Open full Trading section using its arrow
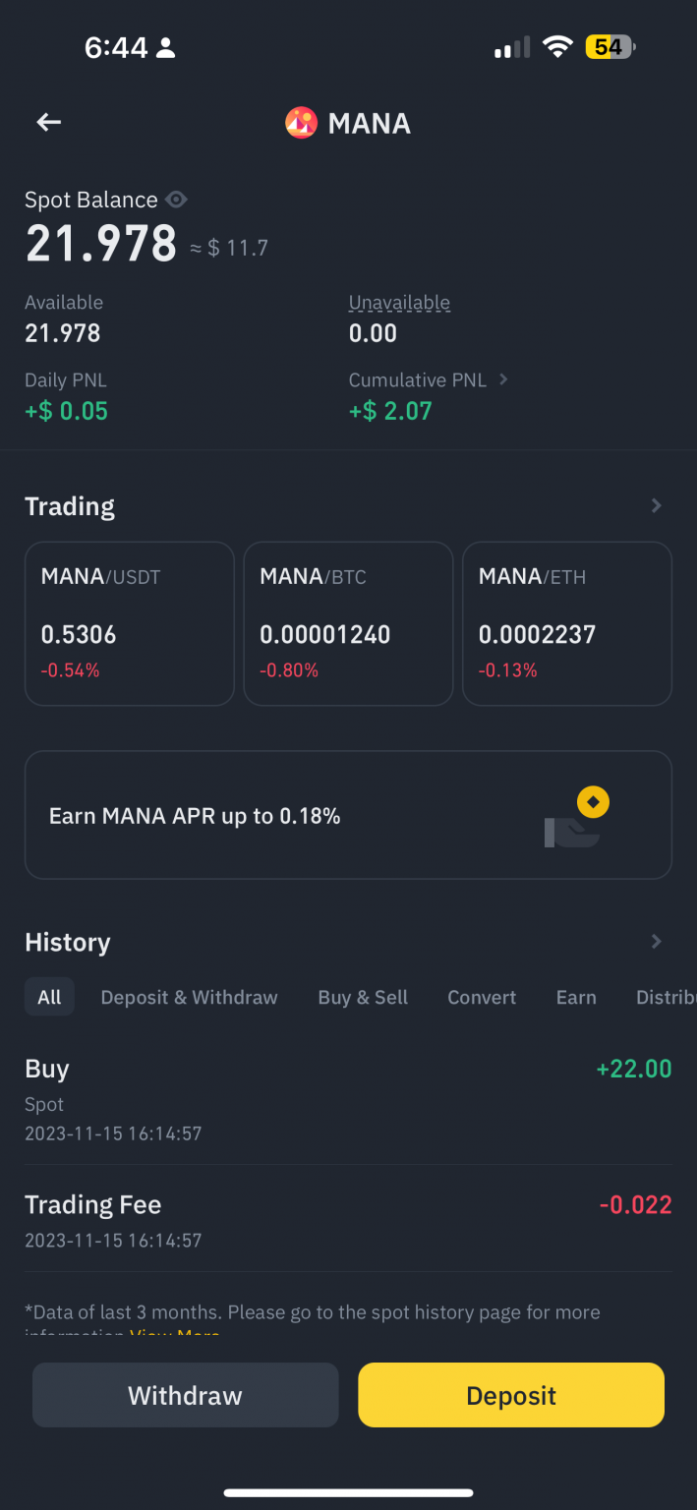Image resolution: width=697 pixels, height=1510 pixels. (656, 505)
